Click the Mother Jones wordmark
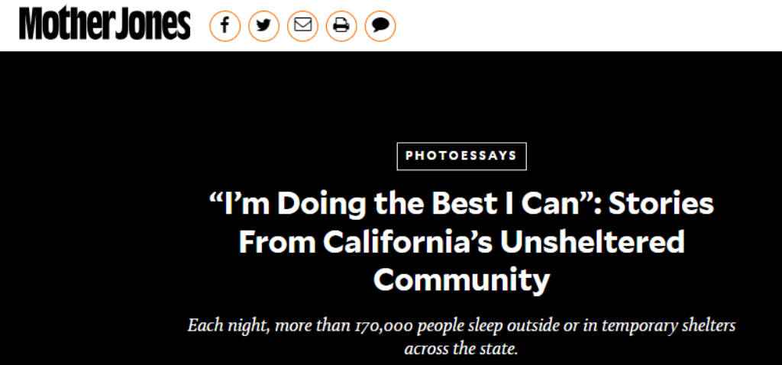The width and height of the screenshot is (782, 365). point(105,24)
